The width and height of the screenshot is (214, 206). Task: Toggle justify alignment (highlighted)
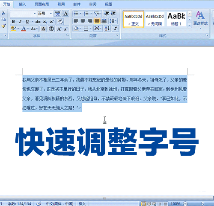(x=97, y=21)
